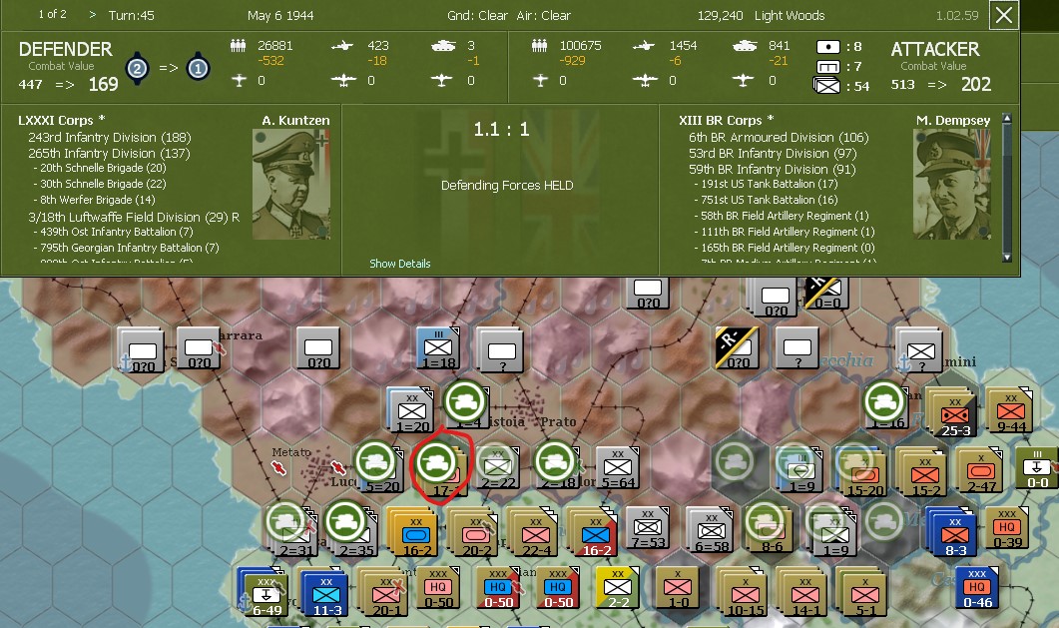
Task: Select the 14-1 division counter
Action: (802, 593)
